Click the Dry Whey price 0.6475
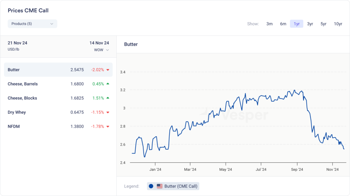This screenshot has width=350, height=196. pos(77,112)
